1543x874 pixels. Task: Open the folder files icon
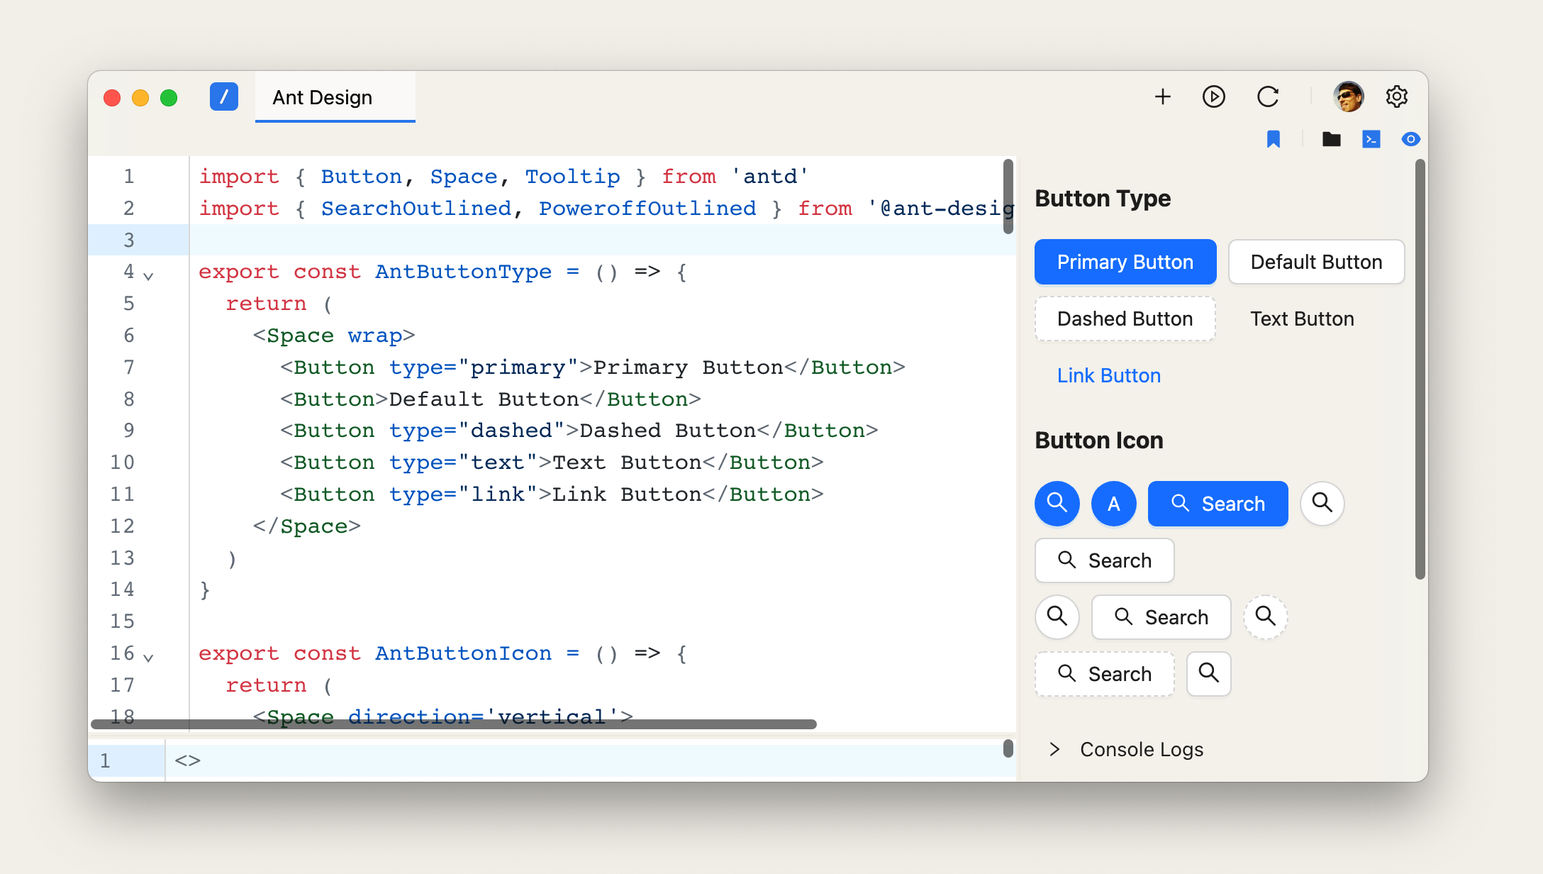click(1331, 139)
